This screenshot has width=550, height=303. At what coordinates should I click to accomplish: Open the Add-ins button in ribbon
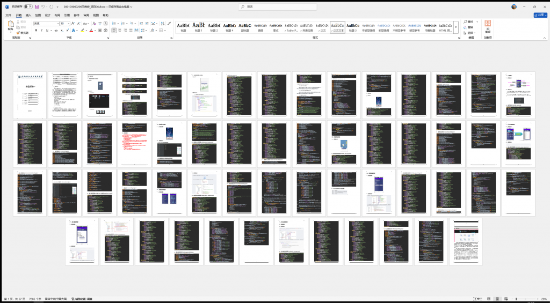[x=488, y=26]
